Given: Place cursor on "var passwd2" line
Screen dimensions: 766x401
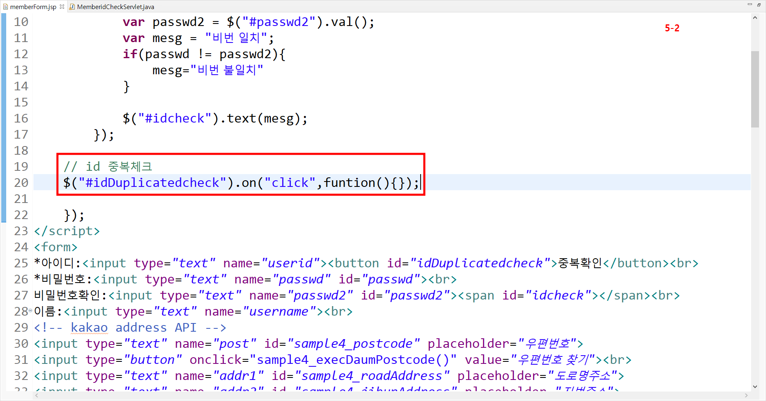Looking at the screenshot, I should pyautogui.click(x=249, y=22).
